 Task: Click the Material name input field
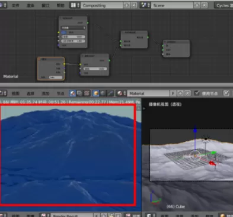(148, 93)
